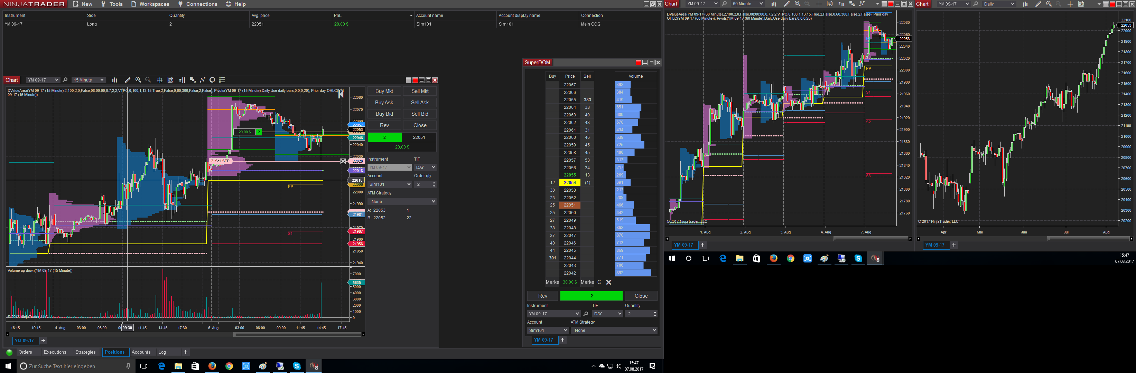Adjust Order qty stepper in Chart Trader
The image size is (1136, 373).
click(434, 184)
